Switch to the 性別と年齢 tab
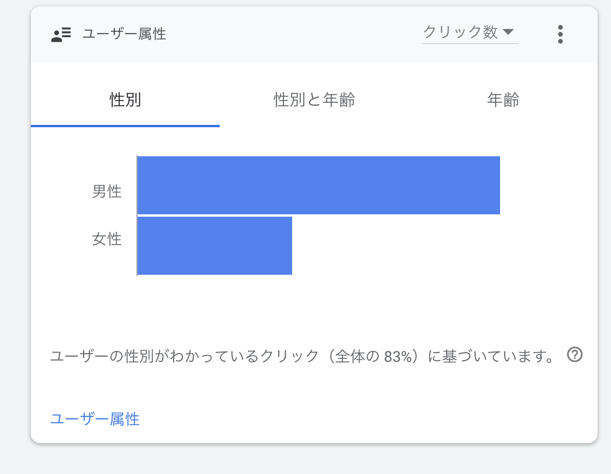Viewport: 611px width, 474px height. coord(314,100)
